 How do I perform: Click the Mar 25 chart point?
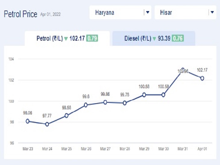[x=66, y=116]
